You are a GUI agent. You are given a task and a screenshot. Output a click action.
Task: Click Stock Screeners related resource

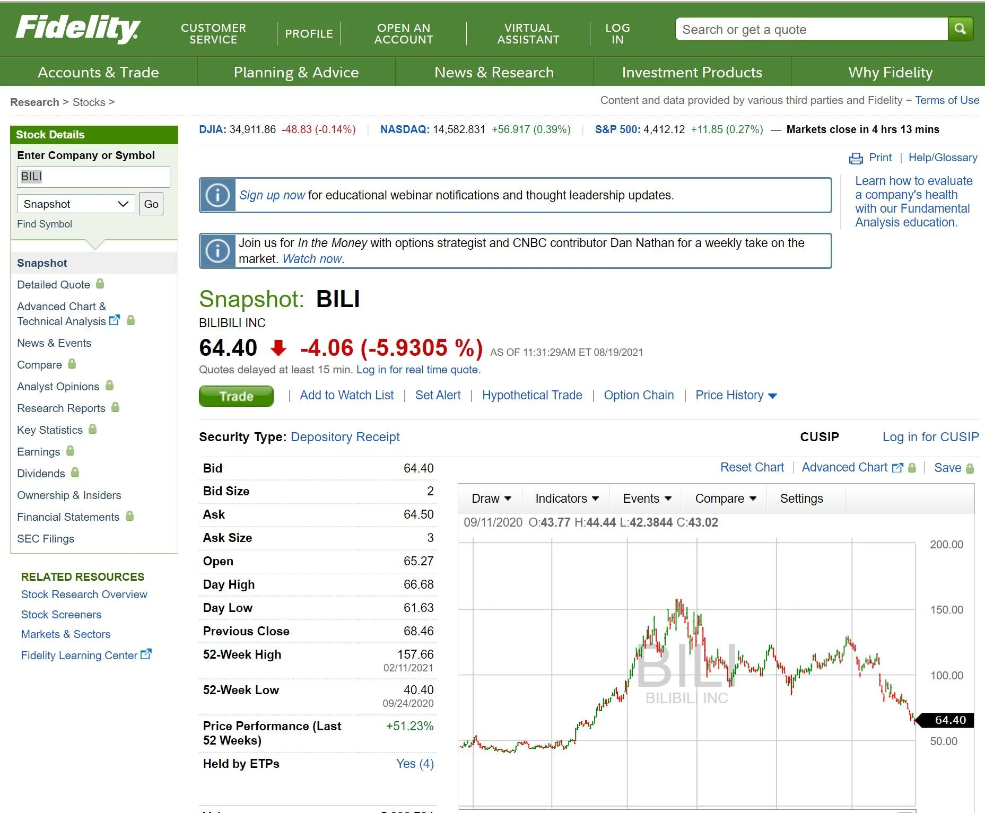click(61, 615)
